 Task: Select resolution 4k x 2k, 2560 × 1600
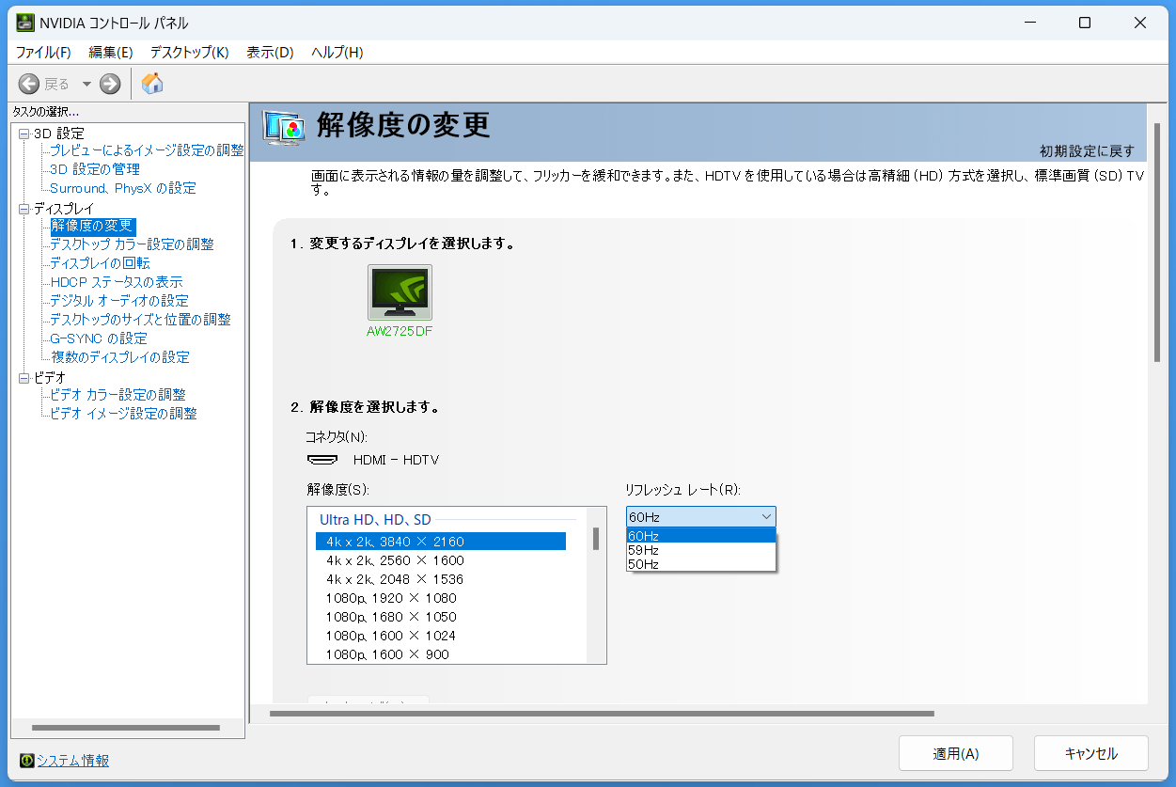pyautogui.click(x=441, y=560)
